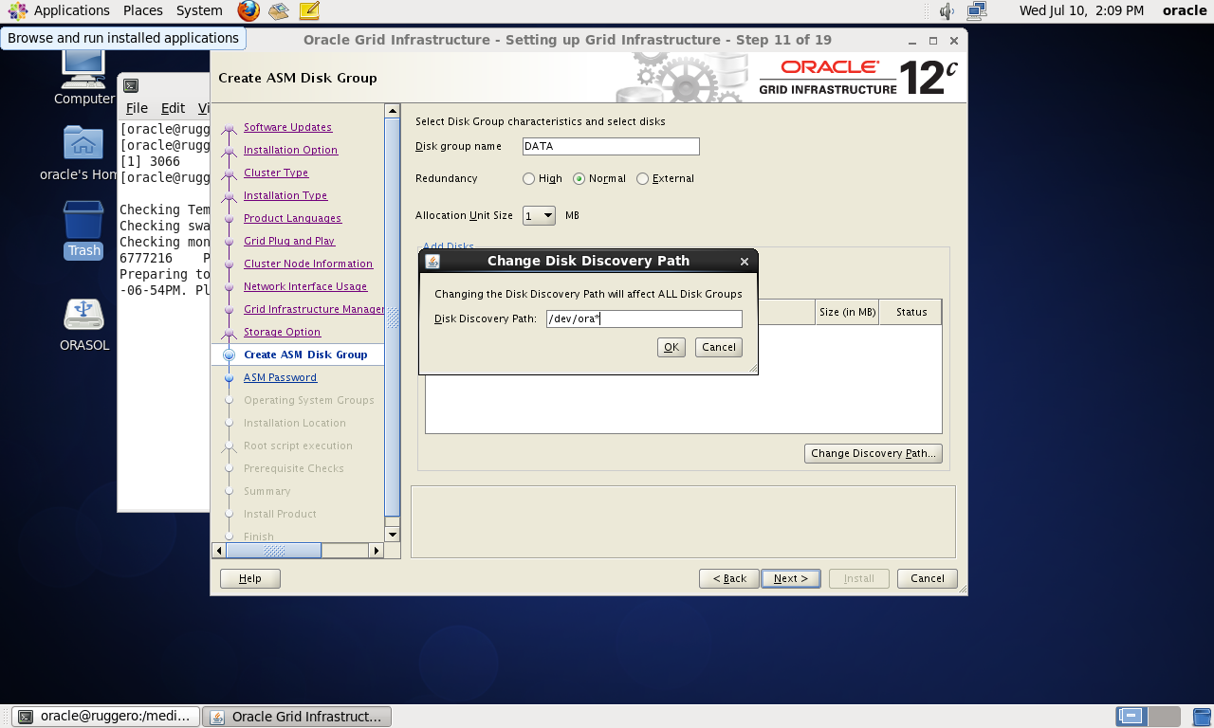This screenshot has width=1214, height=728.
Task: Open the network connections tray icon
Action: [976, 11]
